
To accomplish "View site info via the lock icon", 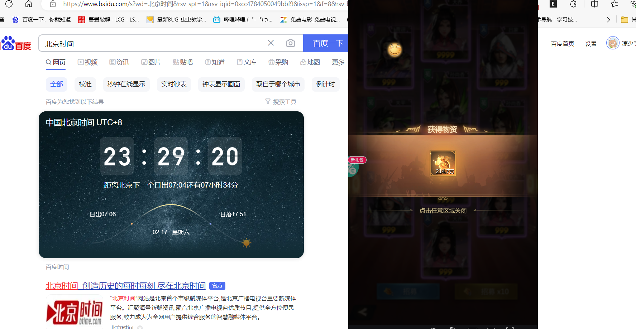I will (x=53, y=4).
